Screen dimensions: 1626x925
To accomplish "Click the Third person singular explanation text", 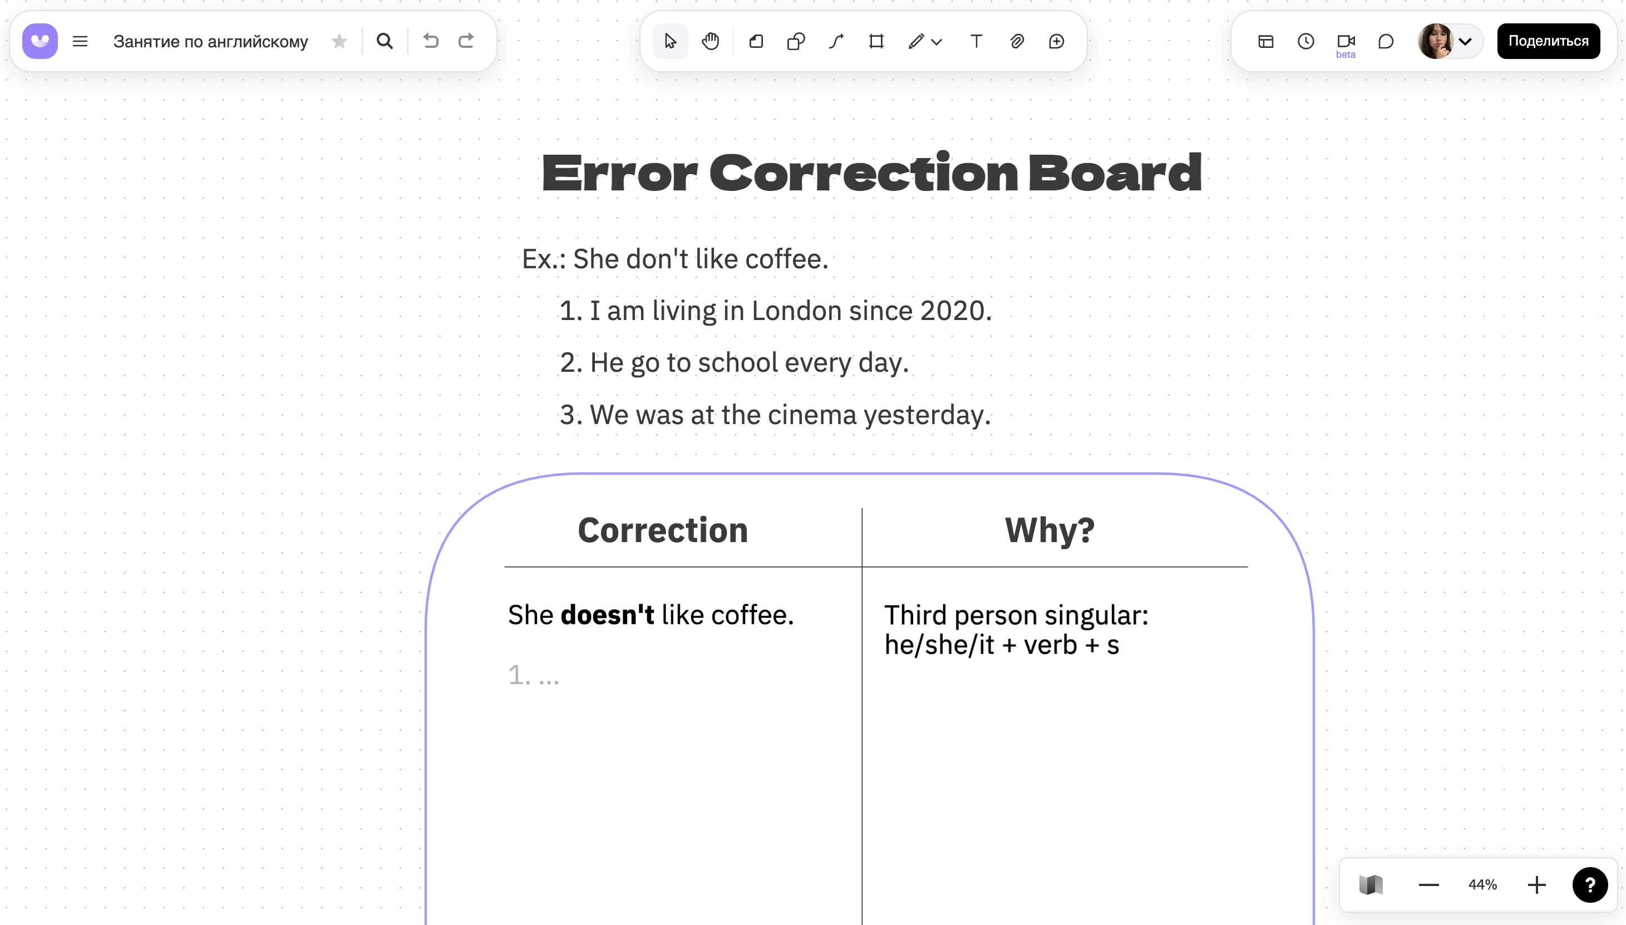I will (x=1016, y=629).
